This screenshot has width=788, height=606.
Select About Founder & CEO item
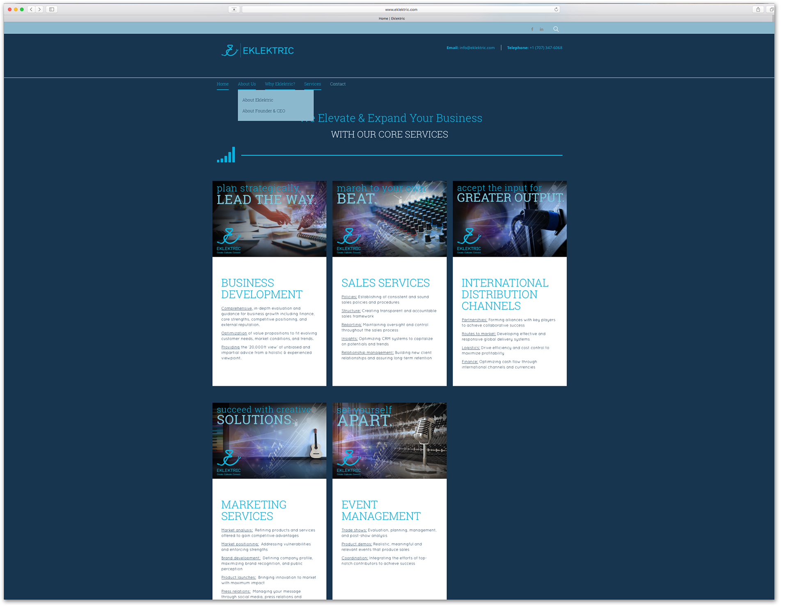pos(263,111)
